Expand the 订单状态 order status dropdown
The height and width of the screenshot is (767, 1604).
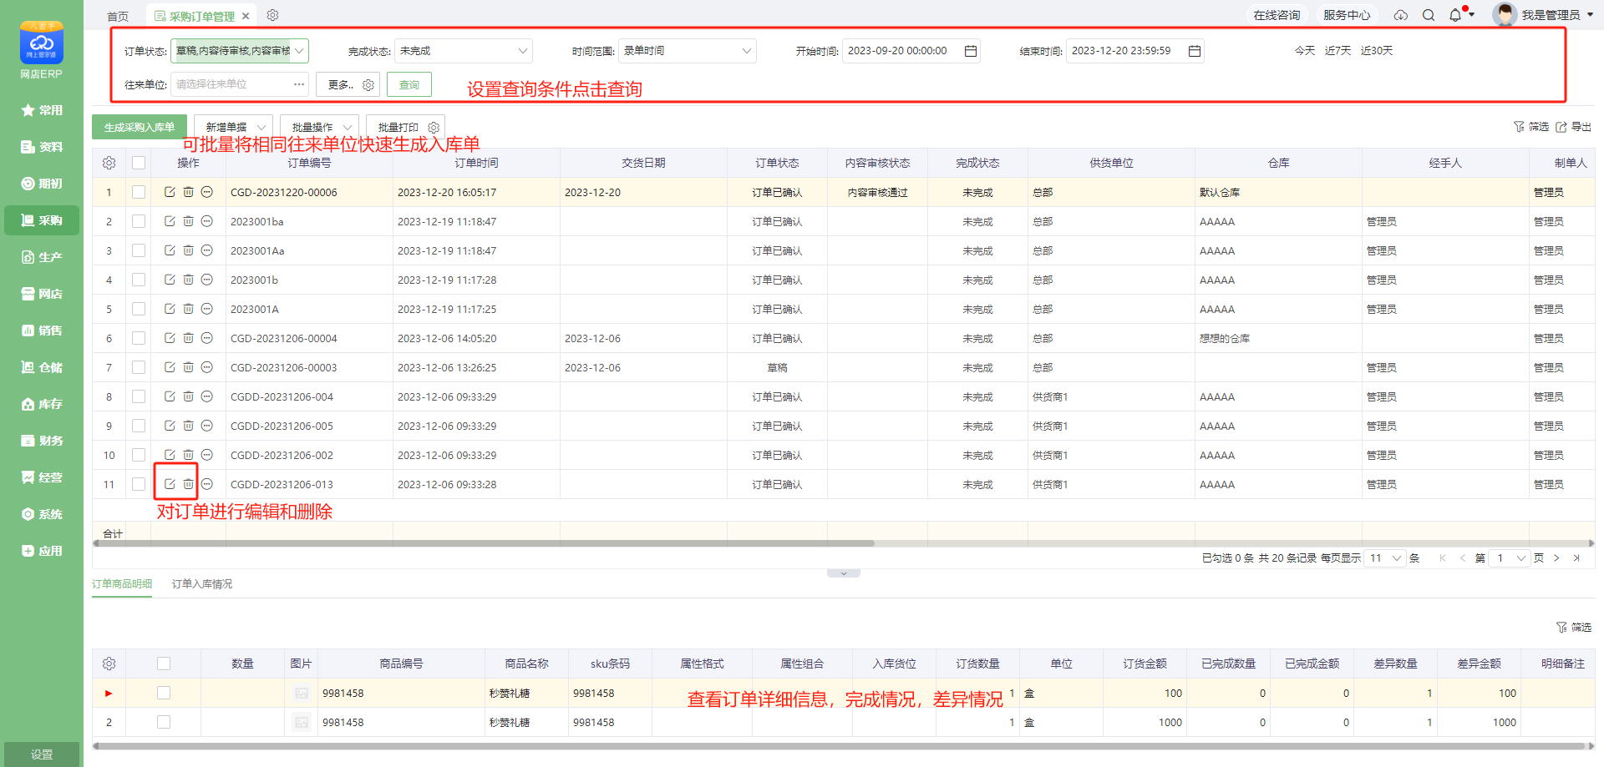(x=240, y=51)
